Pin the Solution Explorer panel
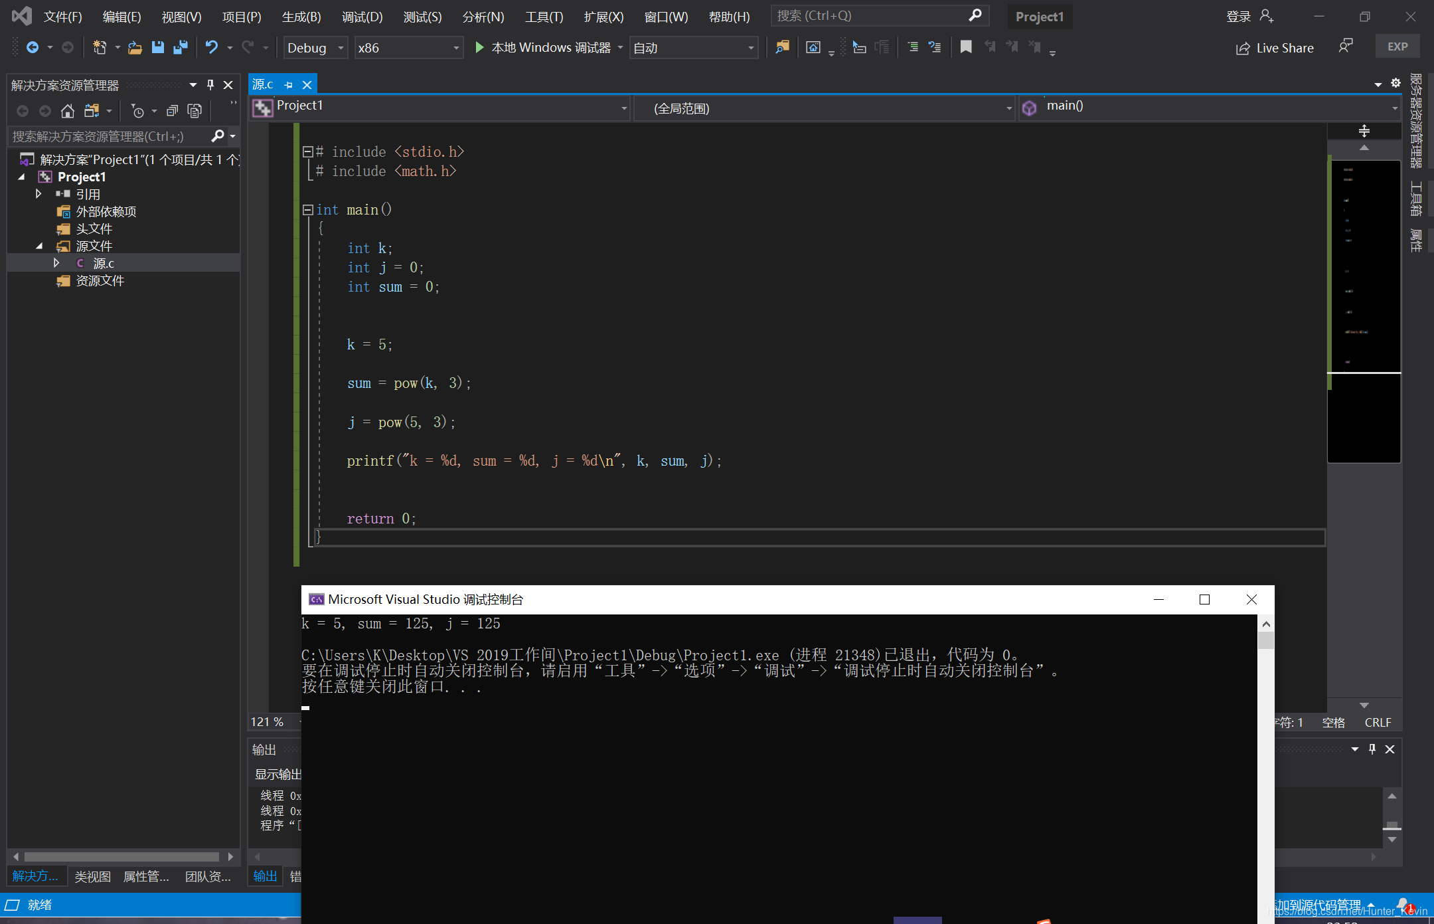 point(210,85)
